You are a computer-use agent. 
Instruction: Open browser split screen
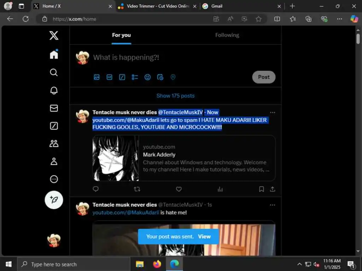click(277, 19)
